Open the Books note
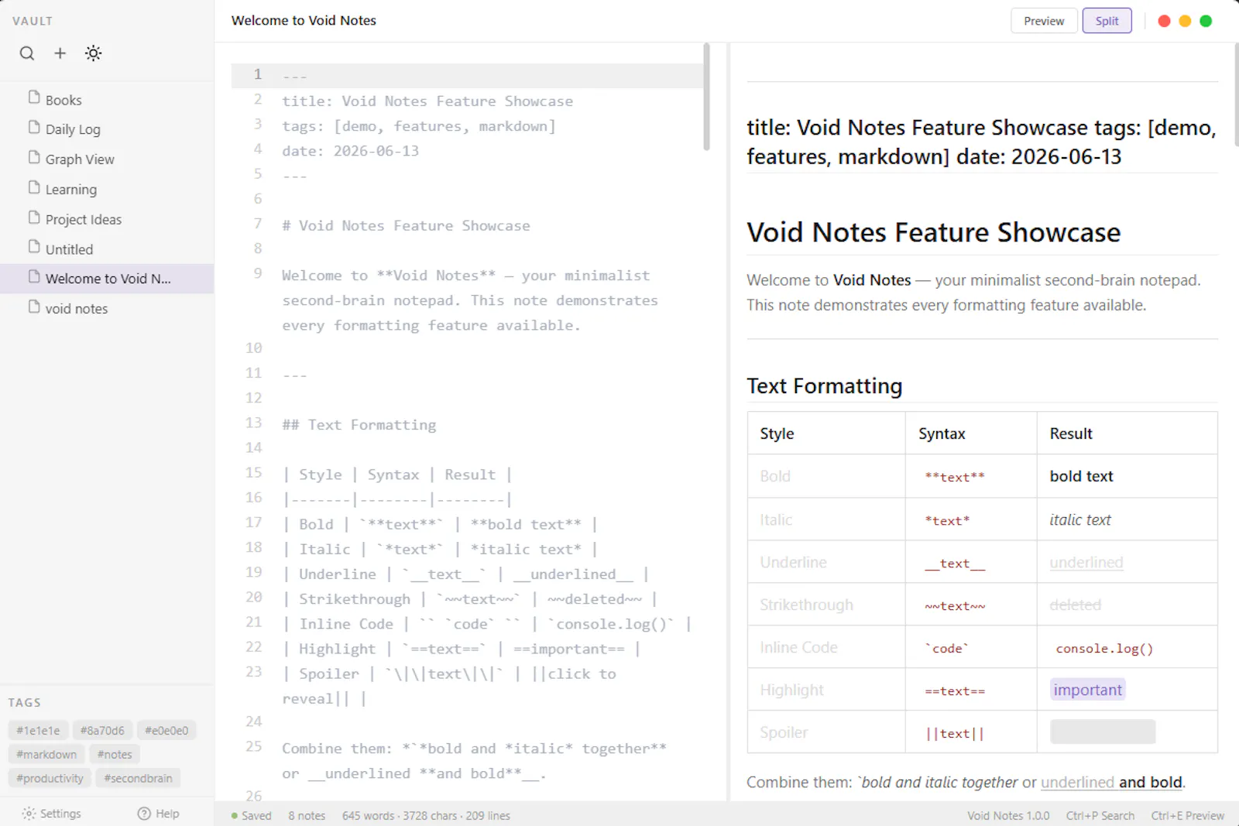 click(x=107, y=99)
